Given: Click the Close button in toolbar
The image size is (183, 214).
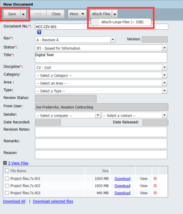Looking at the screenshot, I should [56, 14].
